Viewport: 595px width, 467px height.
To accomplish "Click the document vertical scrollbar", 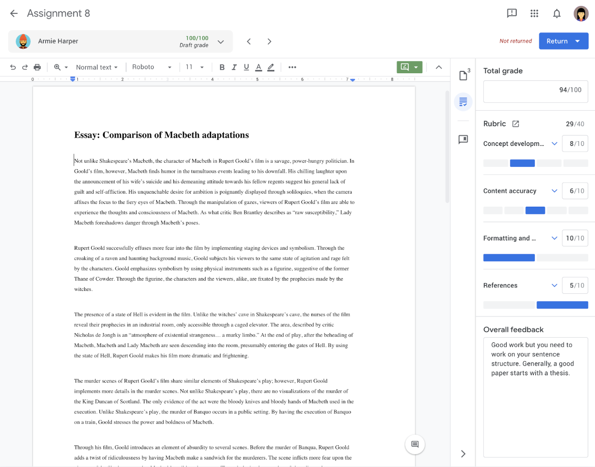I will coord(447,147).
